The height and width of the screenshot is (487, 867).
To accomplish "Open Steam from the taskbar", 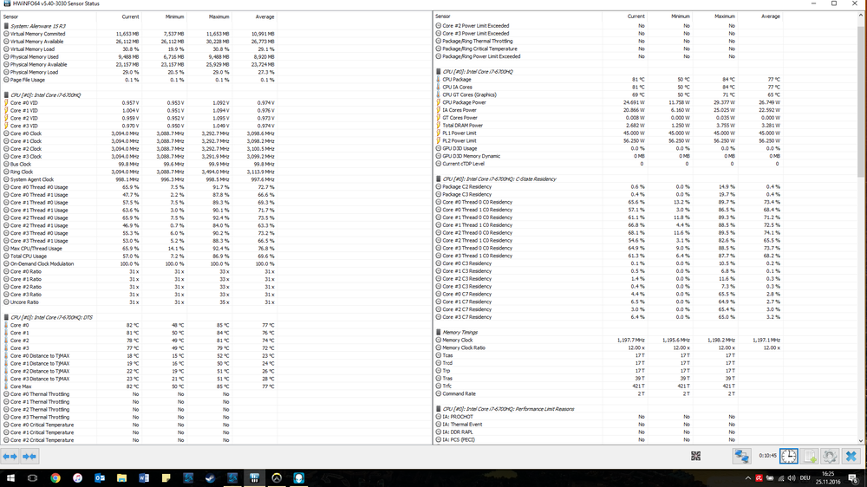I will click(x=209, y=477).
